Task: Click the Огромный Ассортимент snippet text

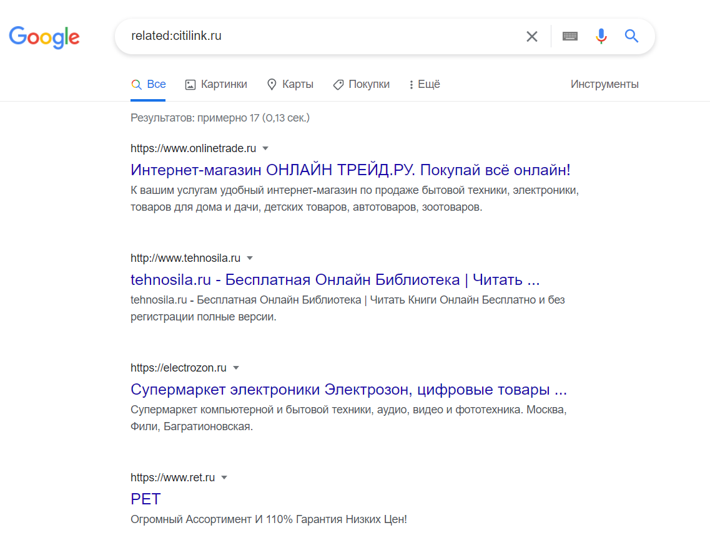Action: pyautogui.click(x=269, y=519)
